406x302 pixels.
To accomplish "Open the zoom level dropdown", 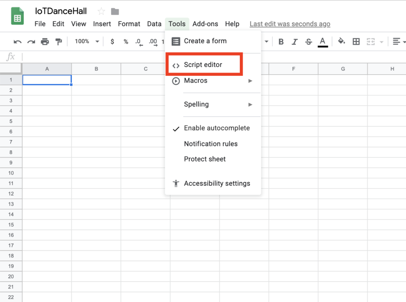I will pos(86,41).
